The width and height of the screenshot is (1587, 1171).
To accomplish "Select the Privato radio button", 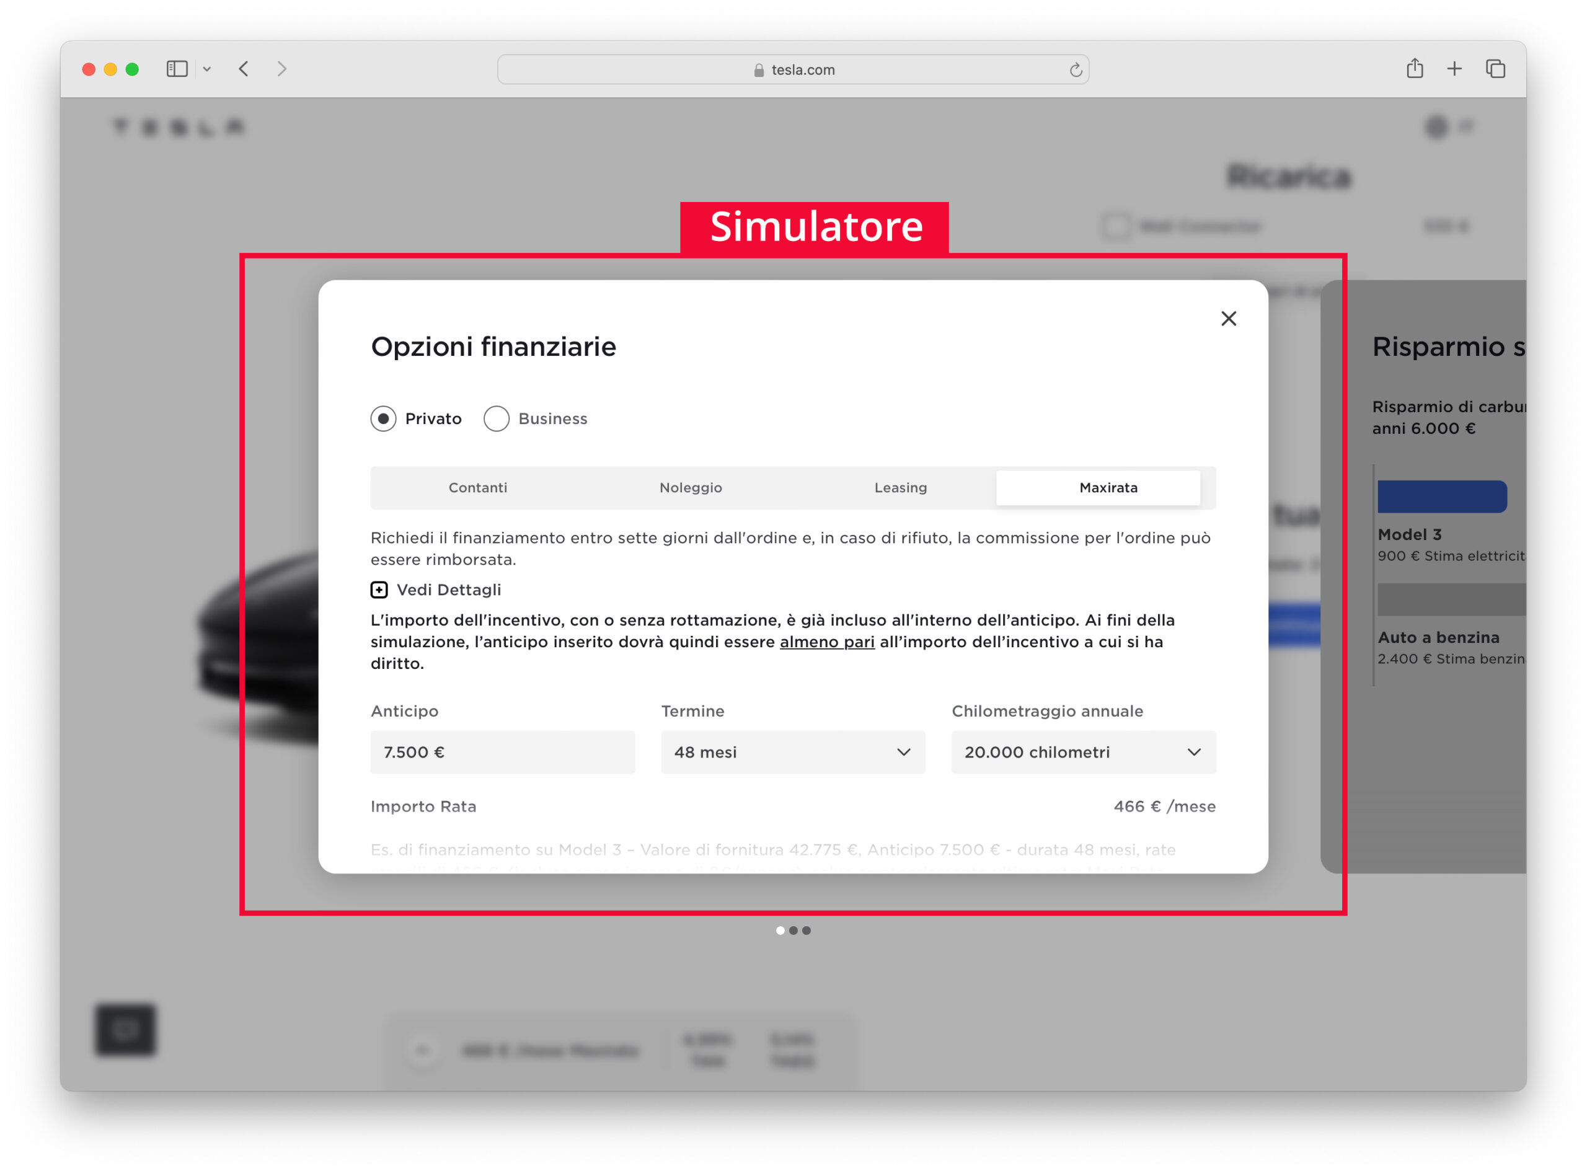I will pos(383,418).
